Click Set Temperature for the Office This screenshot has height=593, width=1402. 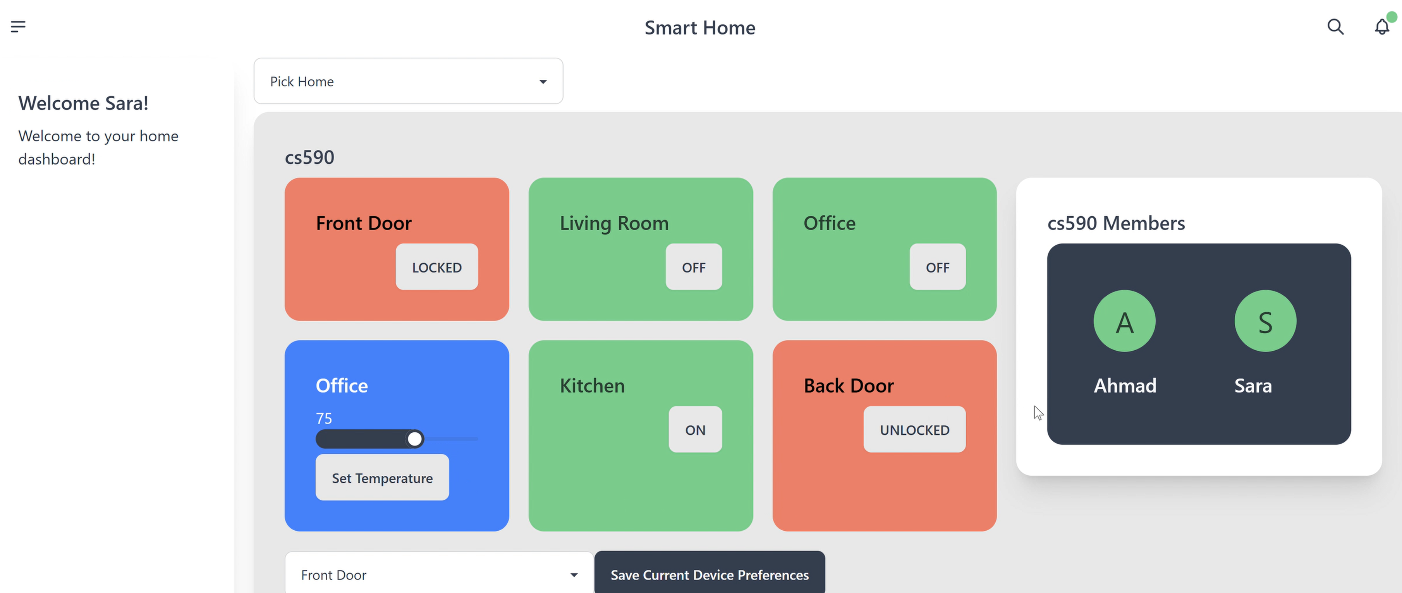click(381, 478)
